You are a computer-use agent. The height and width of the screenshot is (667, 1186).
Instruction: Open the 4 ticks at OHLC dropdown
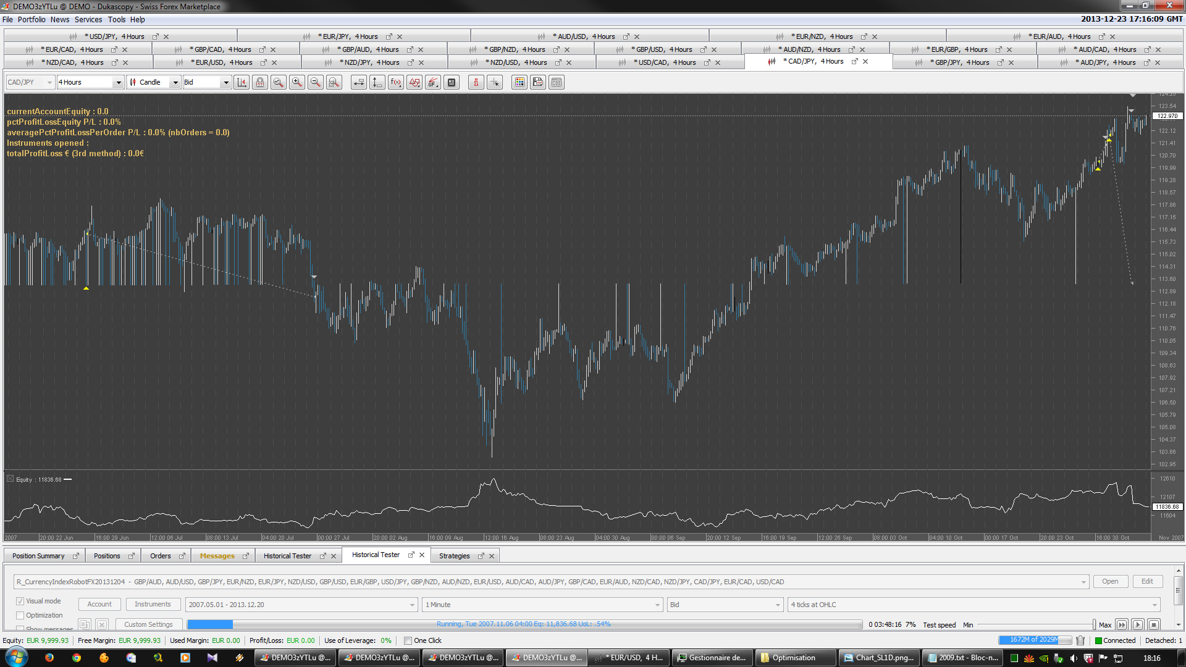coord(974,605)
